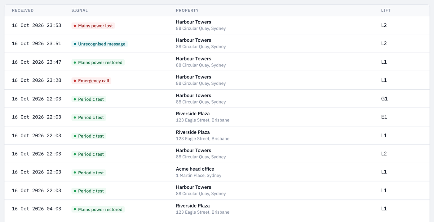Select lift 'L1' in the 04:03 row

[384, 209]
